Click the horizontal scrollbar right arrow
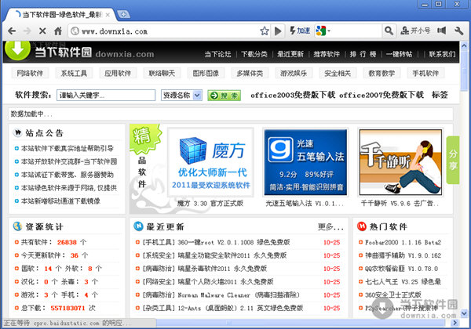 455,323
